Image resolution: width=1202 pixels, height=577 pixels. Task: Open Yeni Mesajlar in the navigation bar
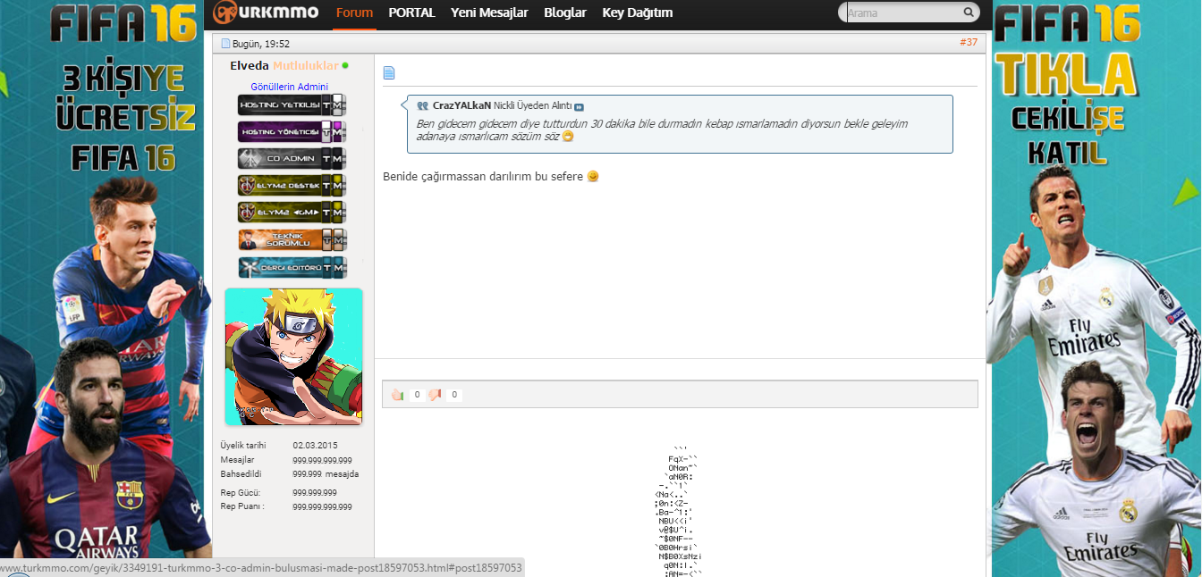click(489, 13)
